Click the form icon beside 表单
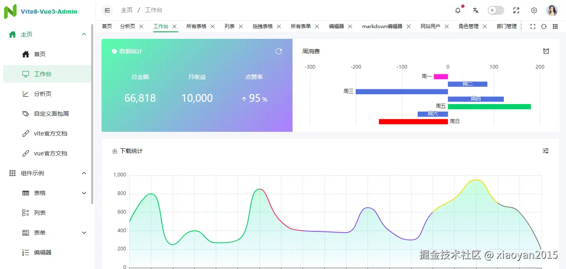 tap(26, 233)
